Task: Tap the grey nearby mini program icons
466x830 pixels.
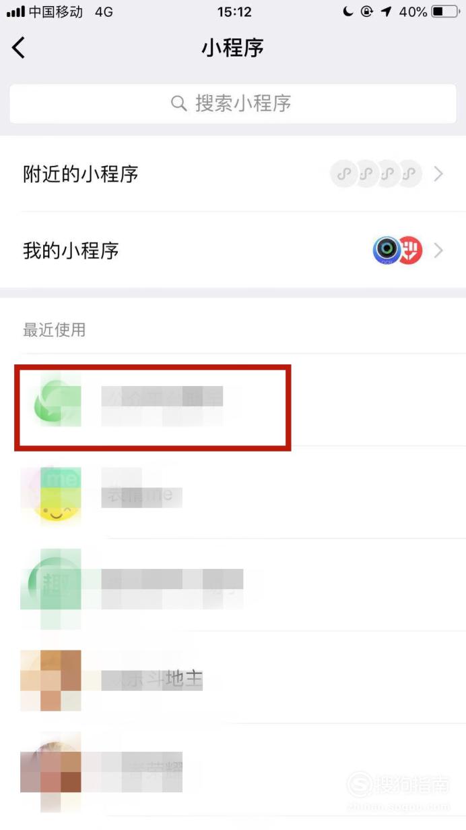Action: 376,174
